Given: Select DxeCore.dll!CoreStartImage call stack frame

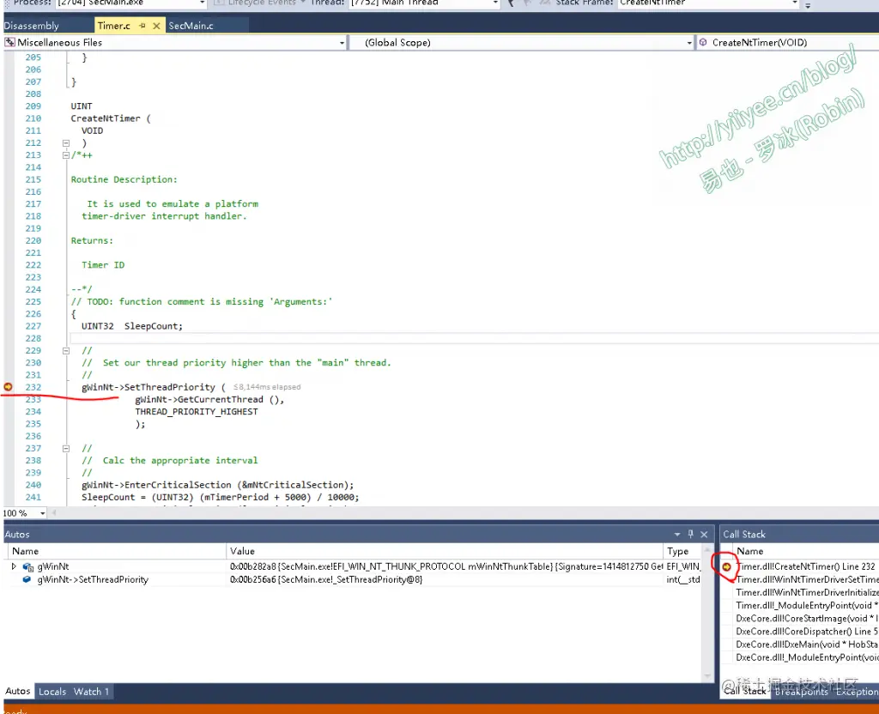Looking at the screenshot, I should [x=807, y=618].
